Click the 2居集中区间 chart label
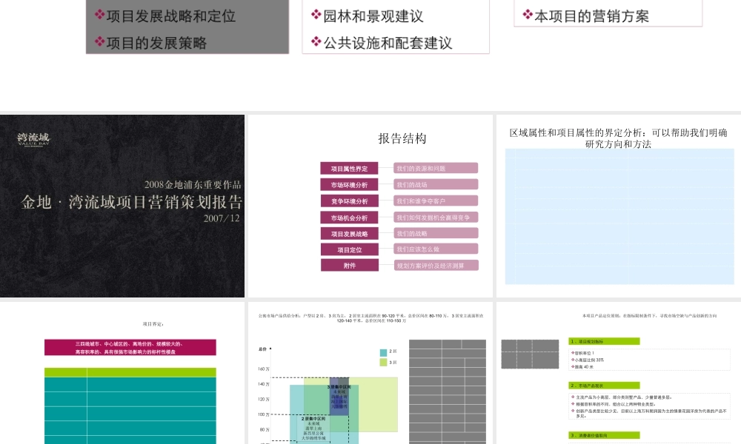 coord(313,419)
